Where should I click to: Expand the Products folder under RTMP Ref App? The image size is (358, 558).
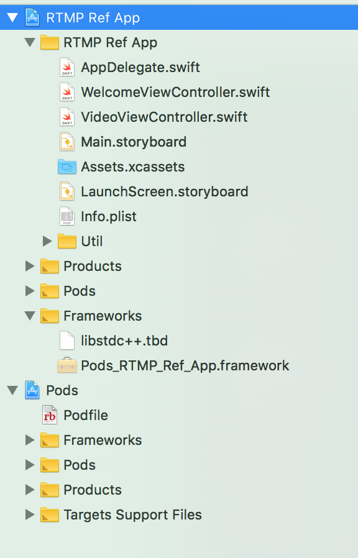point(30,266)
